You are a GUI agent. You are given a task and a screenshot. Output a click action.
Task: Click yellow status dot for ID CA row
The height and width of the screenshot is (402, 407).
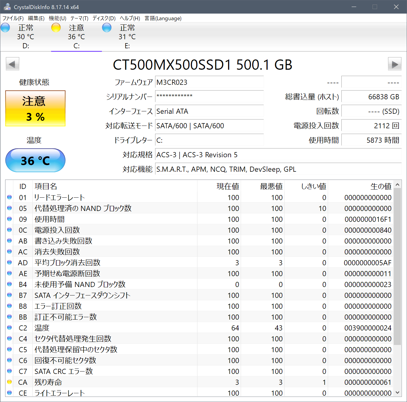pos(9,382)
